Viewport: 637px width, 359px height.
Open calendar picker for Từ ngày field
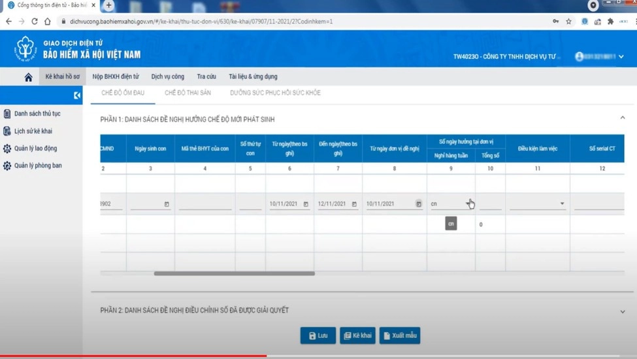click(306, 204)
